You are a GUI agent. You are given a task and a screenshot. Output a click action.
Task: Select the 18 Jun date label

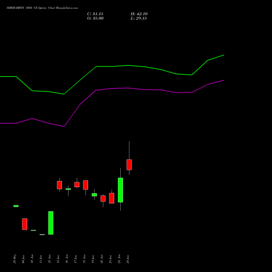pos(84,259)
